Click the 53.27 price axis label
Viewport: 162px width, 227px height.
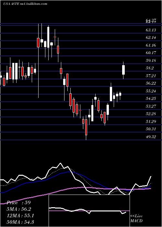[151, 106]
